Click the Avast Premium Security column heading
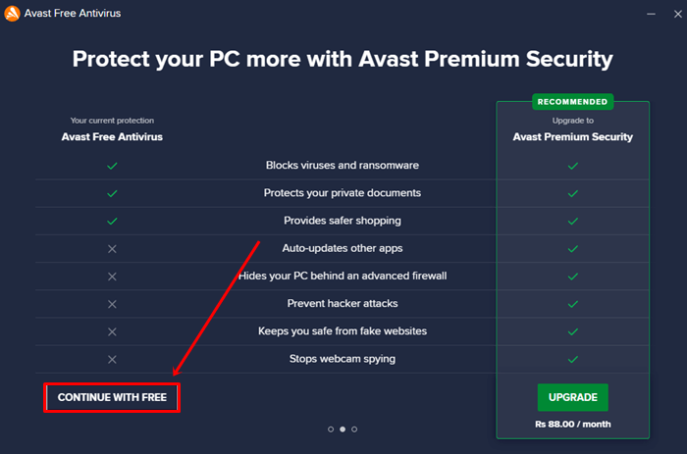The width and height of the screenshot is (687, 454). (572, 137)
